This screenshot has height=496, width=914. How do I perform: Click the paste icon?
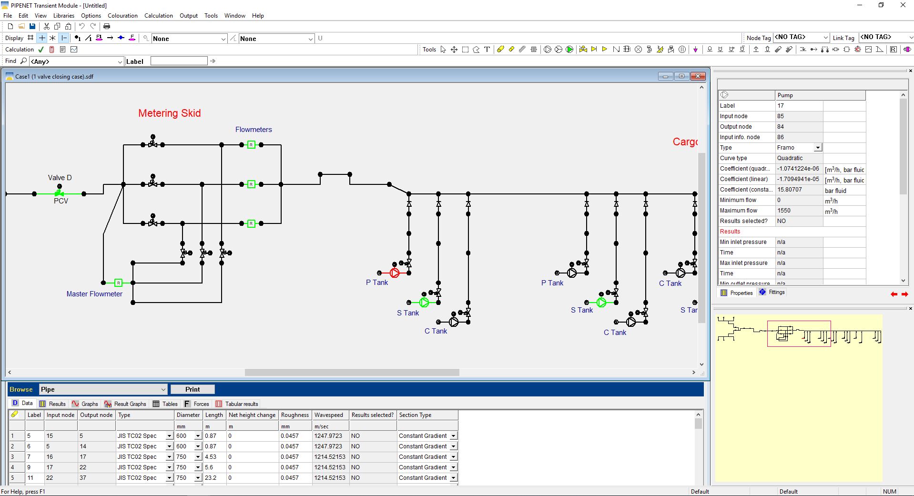(68, 26)
